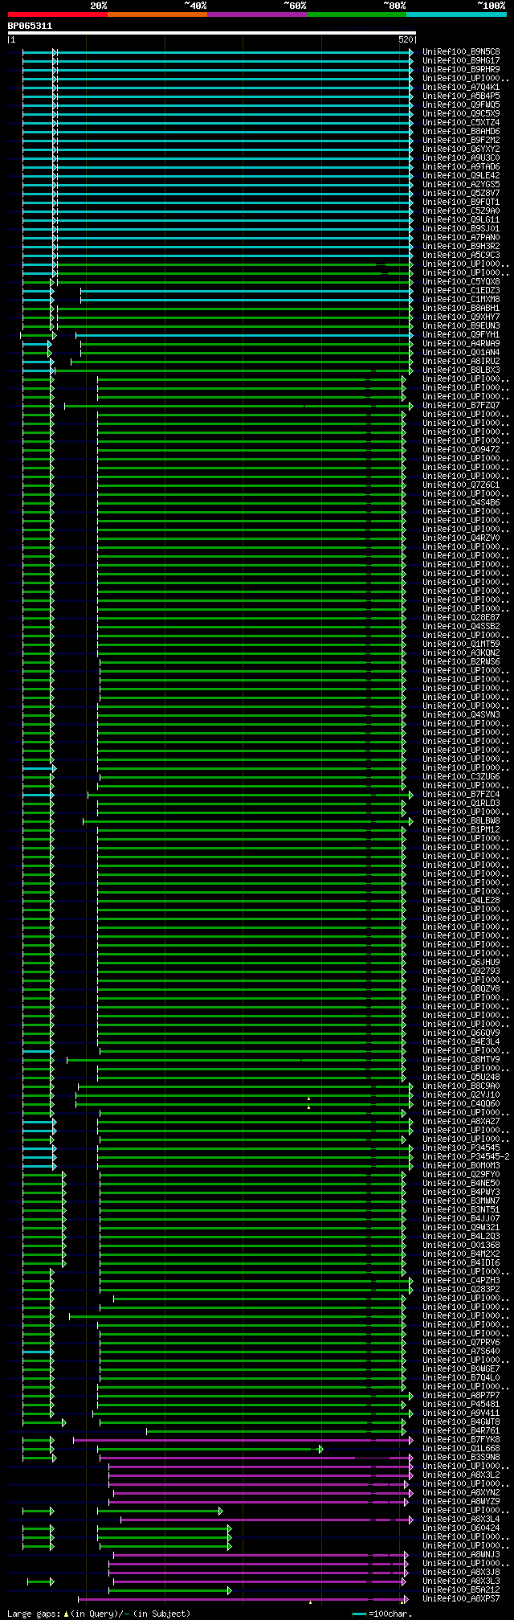Click hit label UniRef100_Q4RZV0
Viewport: 514px width, 1620px height.
(461, 538)
